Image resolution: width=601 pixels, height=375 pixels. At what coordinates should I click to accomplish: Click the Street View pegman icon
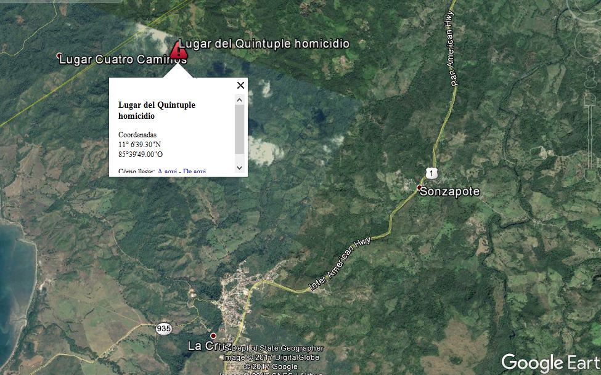pos(591,78)
